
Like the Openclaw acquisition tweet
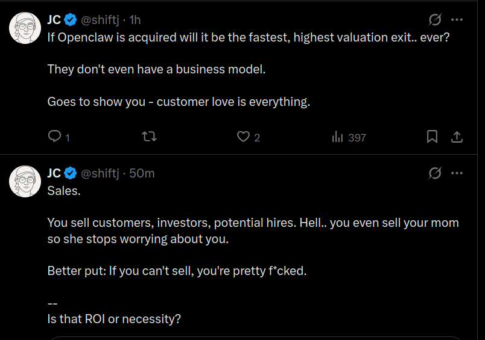click(x=243, y=137)
